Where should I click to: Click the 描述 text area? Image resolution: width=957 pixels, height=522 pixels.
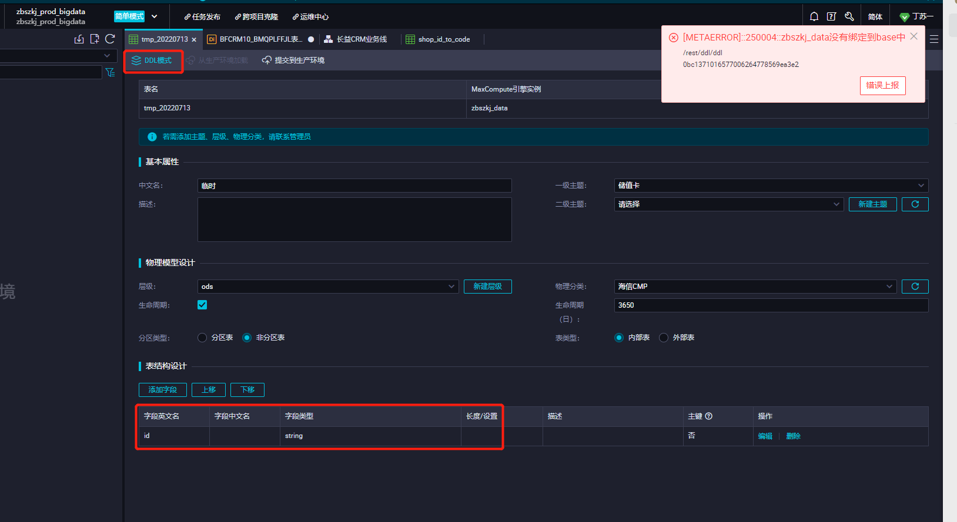coord(354,220)
